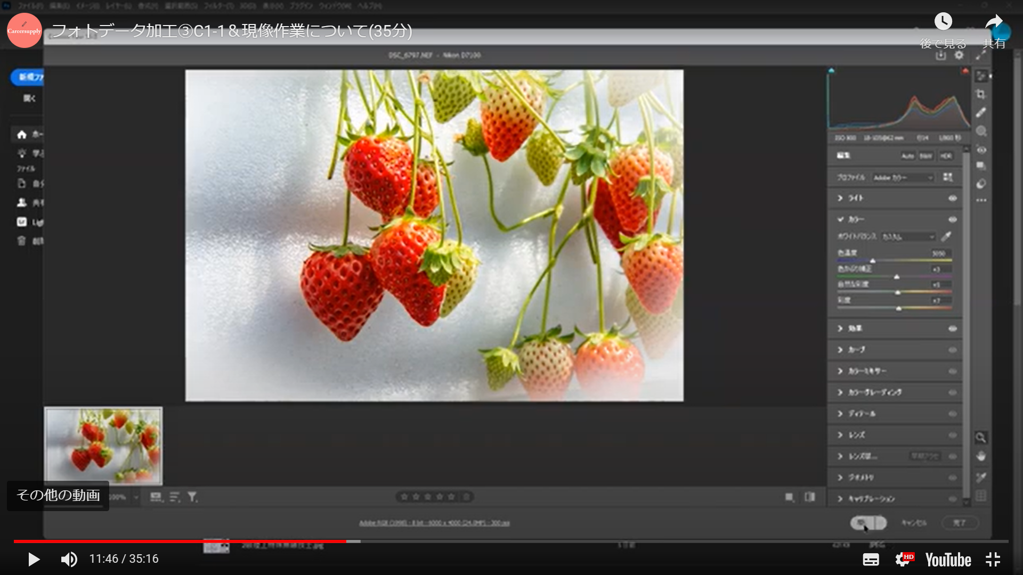The height and width of the screenshot is (575, 1023).
Task: Click the Temperature slider handle
Action: pyautogui.click(x=873, y=261)
